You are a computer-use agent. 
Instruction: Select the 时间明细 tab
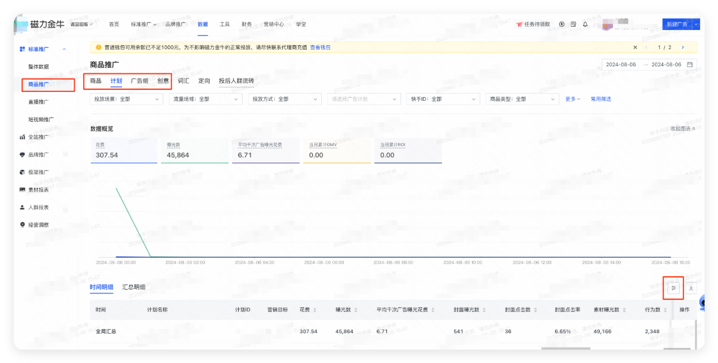pyautogui.click(x=102, y=287)
